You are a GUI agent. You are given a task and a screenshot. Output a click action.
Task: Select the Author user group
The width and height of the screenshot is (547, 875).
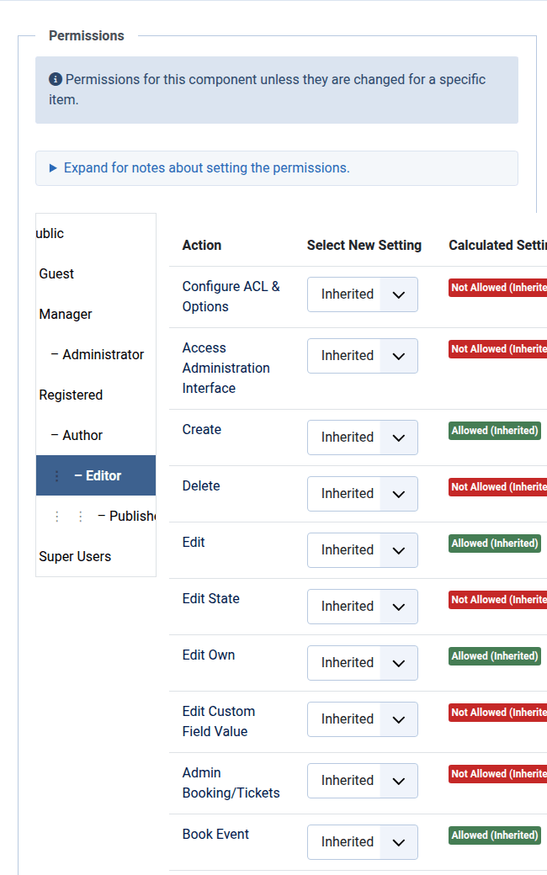coord(82,436)
